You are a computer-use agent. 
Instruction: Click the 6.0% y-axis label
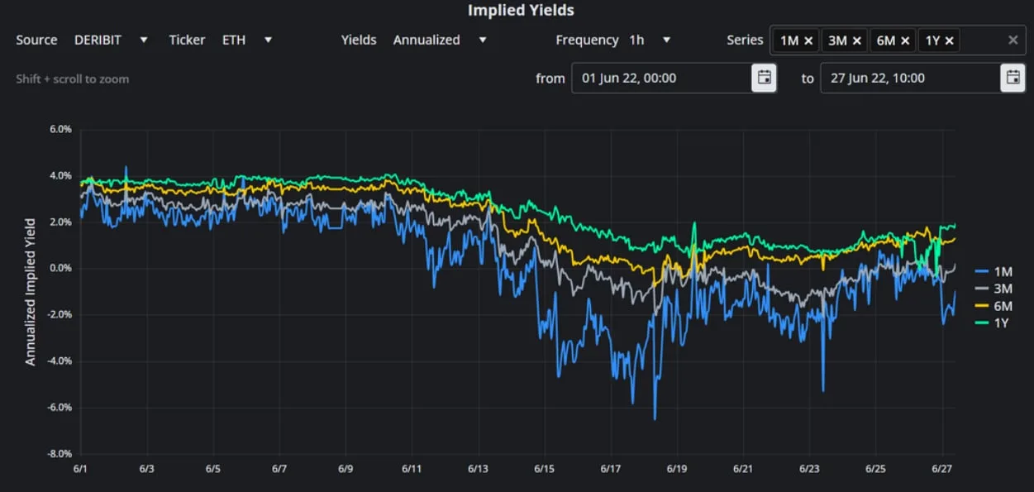[60, 130]
